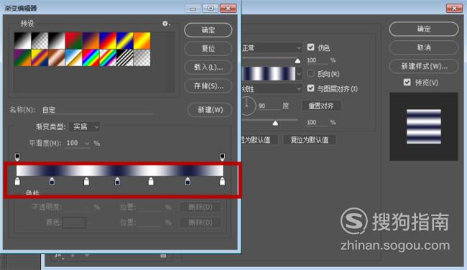The height and width of the screenshot is (270, 467).
Task: Open the 渐变类型 dropdown showing 实底
Action: (85, 127)
